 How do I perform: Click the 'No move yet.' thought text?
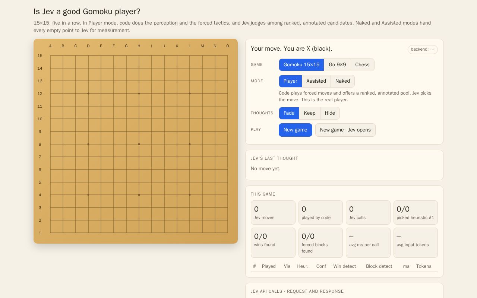(266, 169)
